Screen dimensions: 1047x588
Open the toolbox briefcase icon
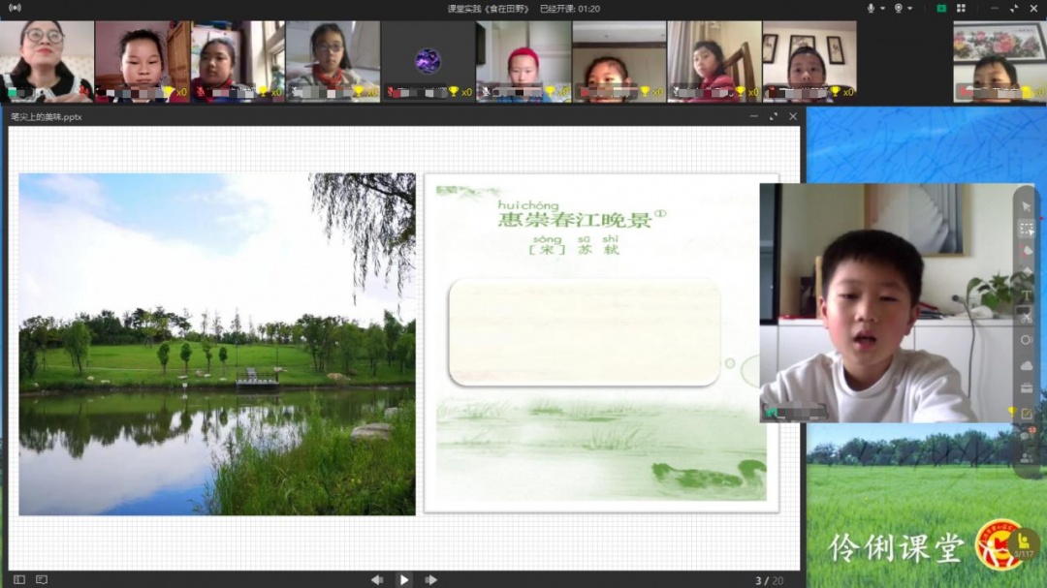(x=1026, y=388)
